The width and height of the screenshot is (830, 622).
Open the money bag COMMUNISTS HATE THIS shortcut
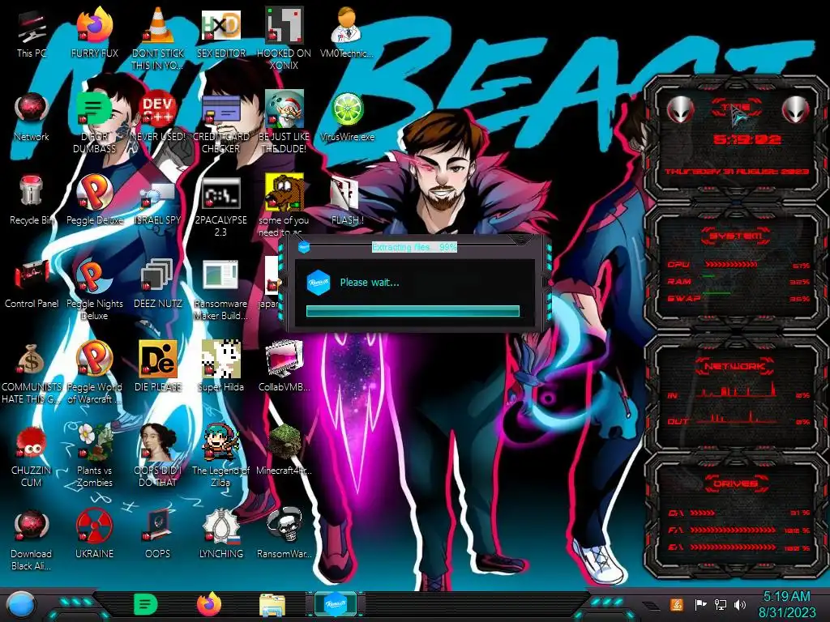(32, 360)
